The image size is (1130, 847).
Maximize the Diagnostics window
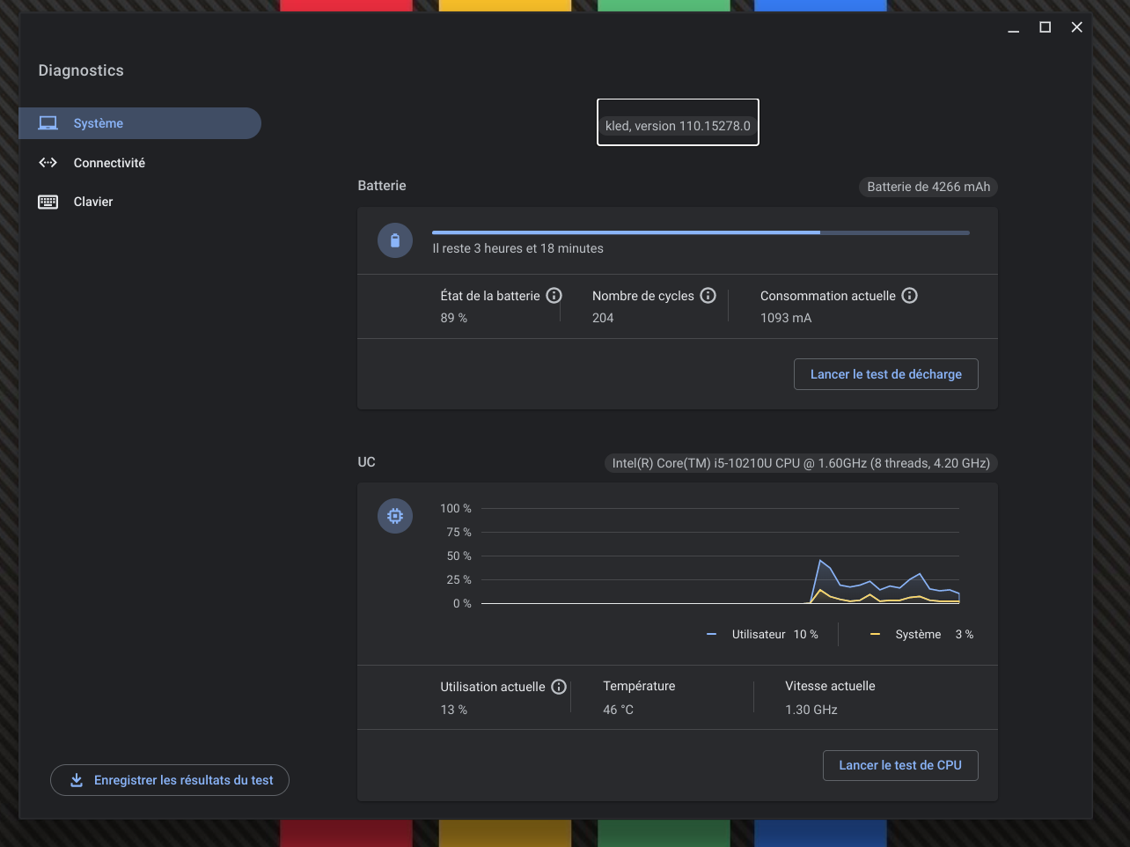point(1046,27)
